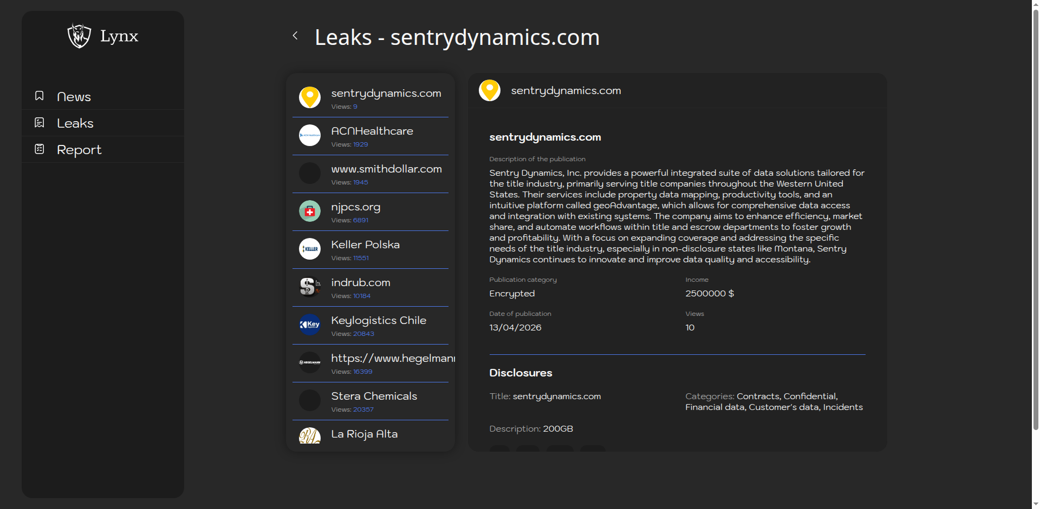Click the 'Publication category' label

click(523, 280)
